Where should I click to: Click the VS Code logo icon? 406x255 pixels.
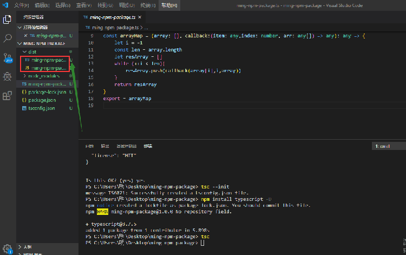tap(5, 5)
